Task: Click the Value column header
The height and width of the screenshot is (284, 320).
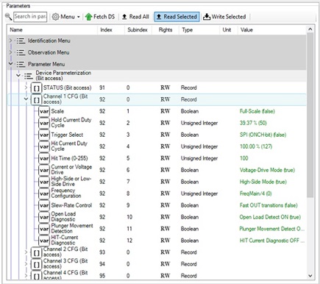Action: (x=246, y=30)
